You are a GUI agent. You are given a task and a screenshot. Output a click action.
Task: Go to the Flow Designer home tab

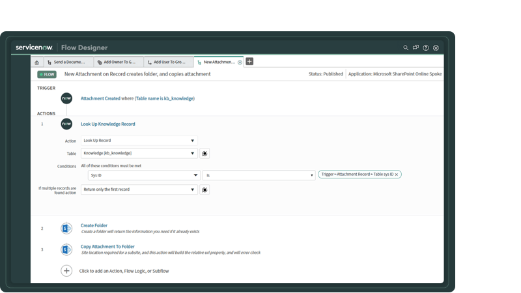click(x=37, y=62)
